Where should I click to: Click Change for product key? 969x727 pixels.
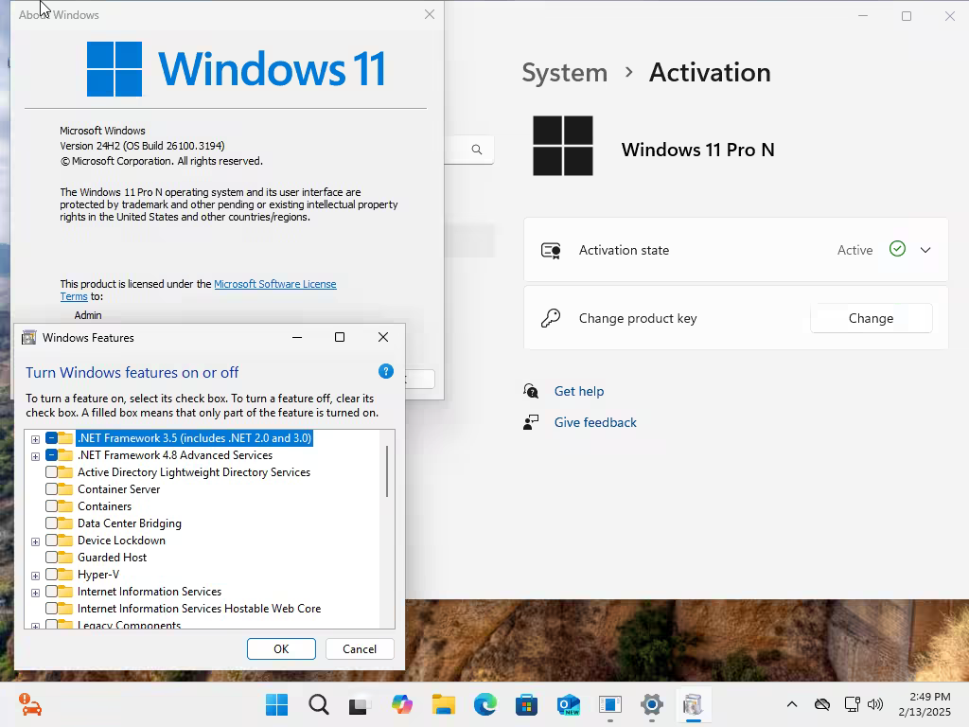click(871, 318)
